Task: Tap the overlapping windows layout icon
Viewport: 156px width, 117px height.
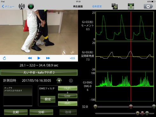Action: point(115,6)
